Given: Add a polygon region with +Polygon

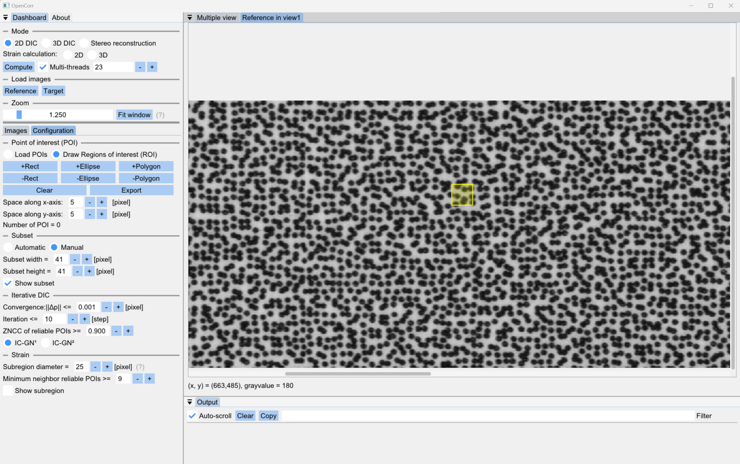Looking at the screenshot, I should [146, 166].
